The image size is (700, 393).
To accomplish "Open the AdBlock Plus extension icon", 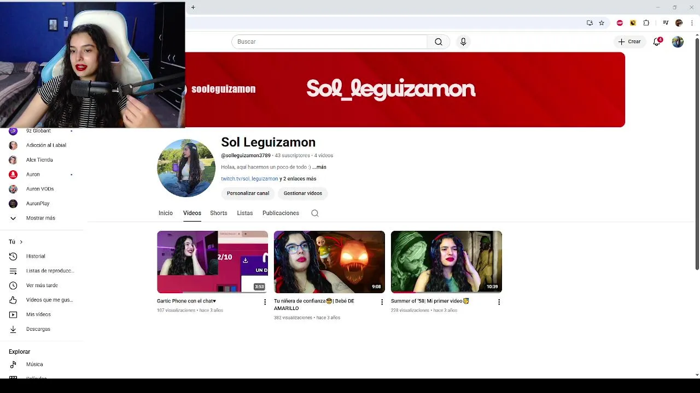I will tap(620, 23).
